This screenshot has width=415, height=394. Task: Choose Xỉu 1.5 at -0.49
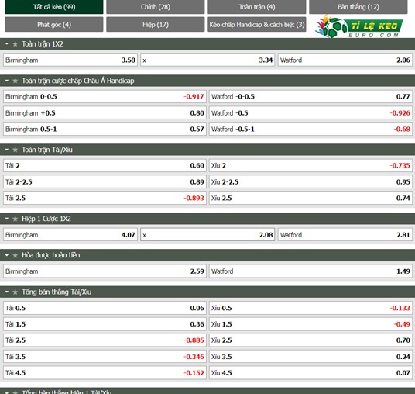tap(310, 324)
